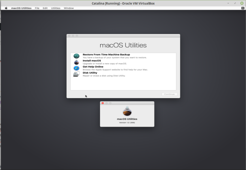Screen dimensions: 246x170
Task: Click the keyboard input indicator in menu bar
Action: 242,8
